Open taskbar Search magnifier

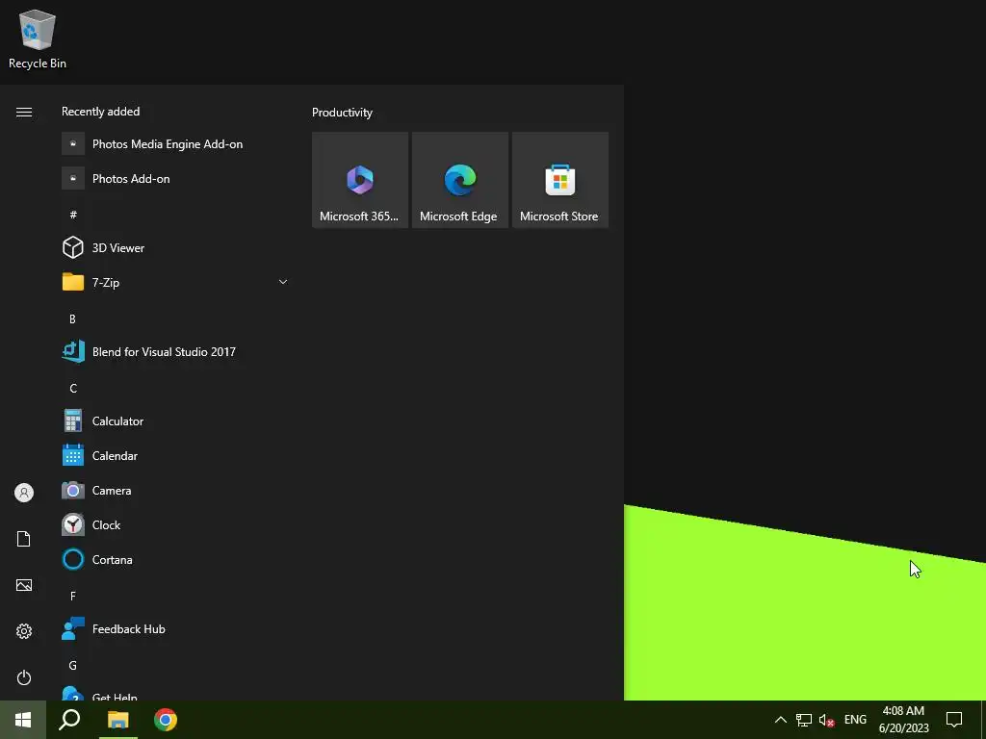pyautogui.click(x=69, y=720)
